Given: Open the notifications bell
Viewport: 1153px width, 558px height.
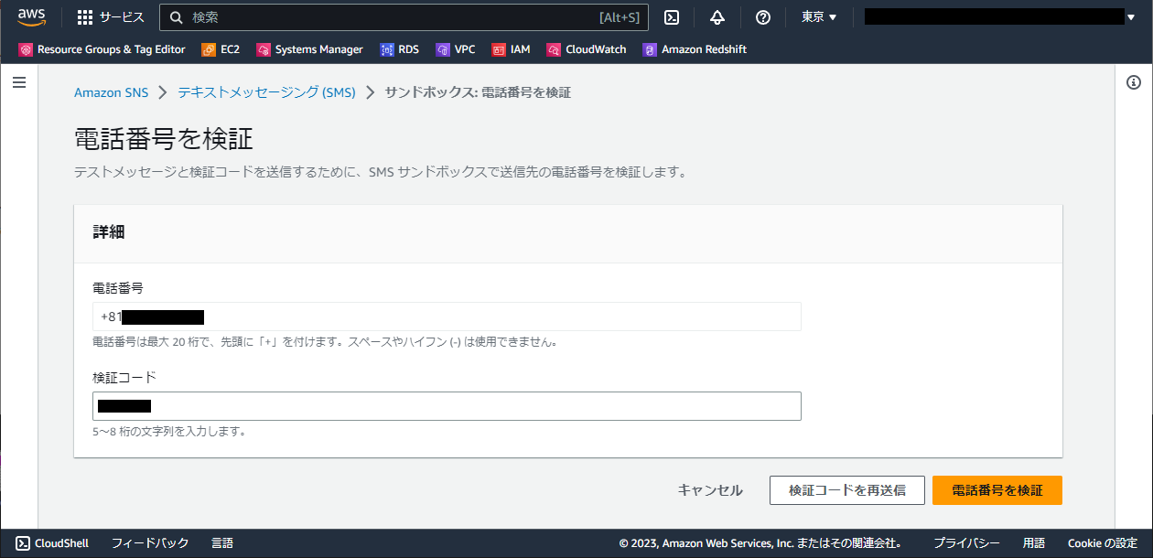Looking at the screenshot, I should point(717,16).
